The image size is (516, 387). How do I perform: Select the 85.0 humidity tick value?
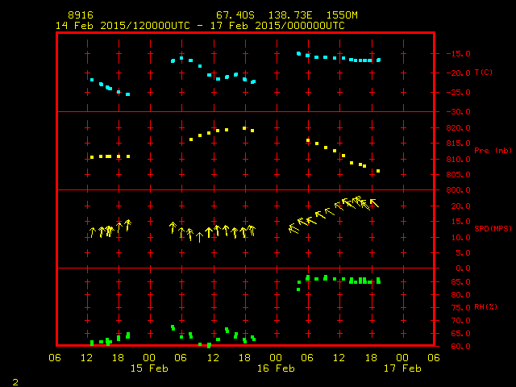(459, 281)
